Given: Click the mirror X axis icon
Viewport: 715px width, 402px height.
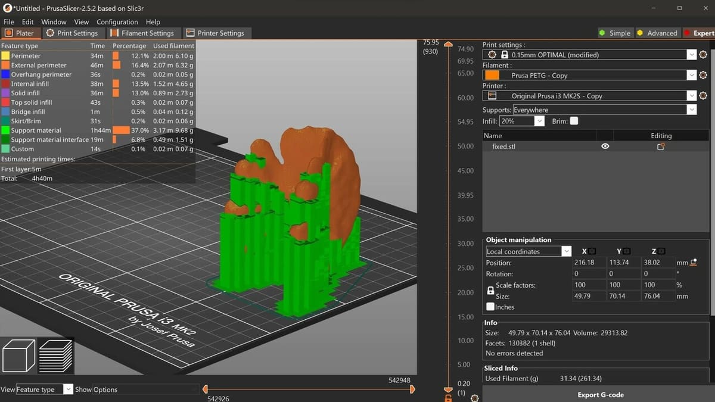Looking at the screenshot, I should [593, 252].
